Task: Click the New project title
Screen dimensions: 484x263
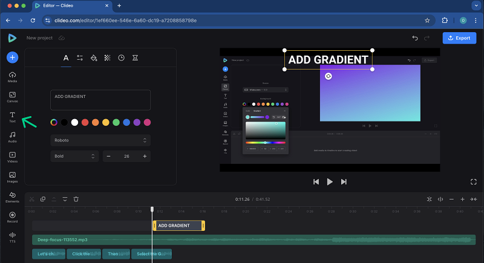Action: pyautogui.click(x=39, y=38)
